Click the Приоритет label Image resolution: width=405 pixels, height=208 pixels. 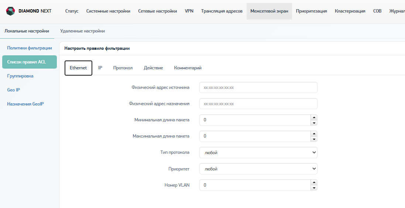179,169
